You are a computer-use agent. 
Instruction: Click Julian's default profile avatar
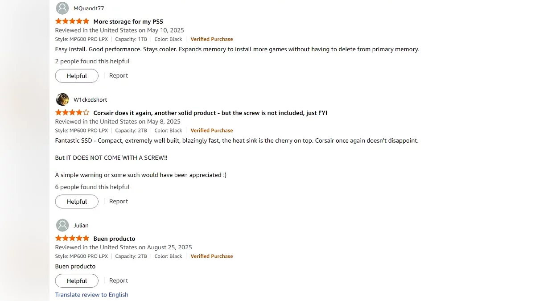coord(62,225)
